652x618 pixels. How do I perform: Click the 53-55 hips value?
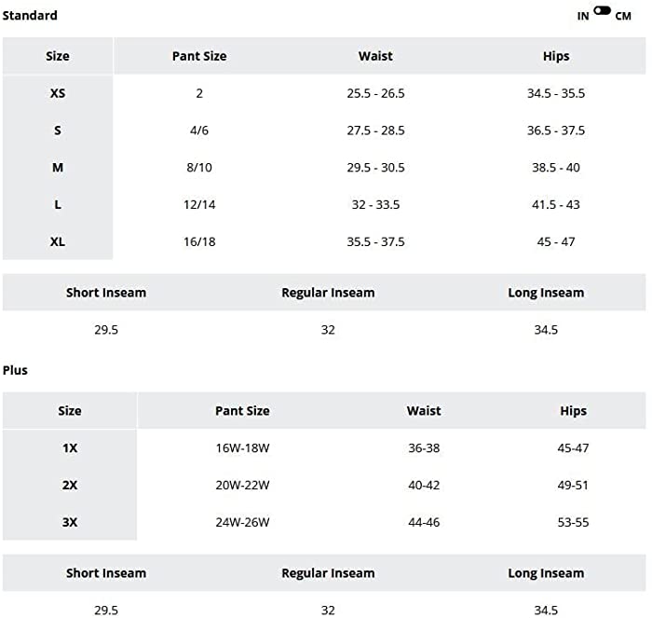(x=573, y=522)
